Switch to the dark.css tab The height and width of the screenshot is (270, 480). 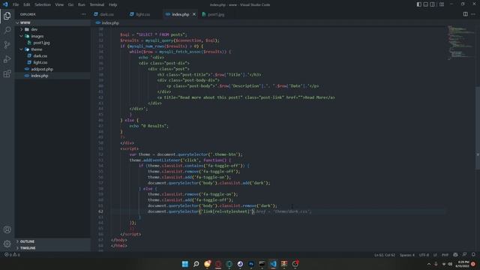pyautogui.click(x=106, y=14)
